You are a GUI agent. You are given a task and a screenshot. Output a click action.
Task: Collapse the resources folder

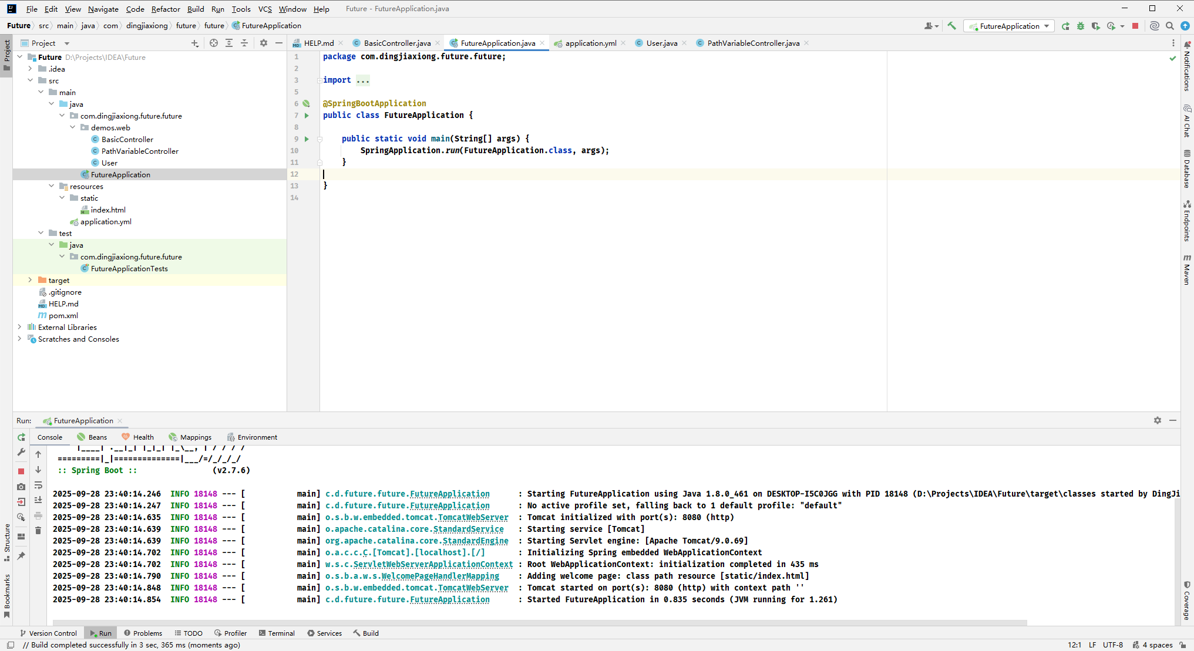(51, 186)
